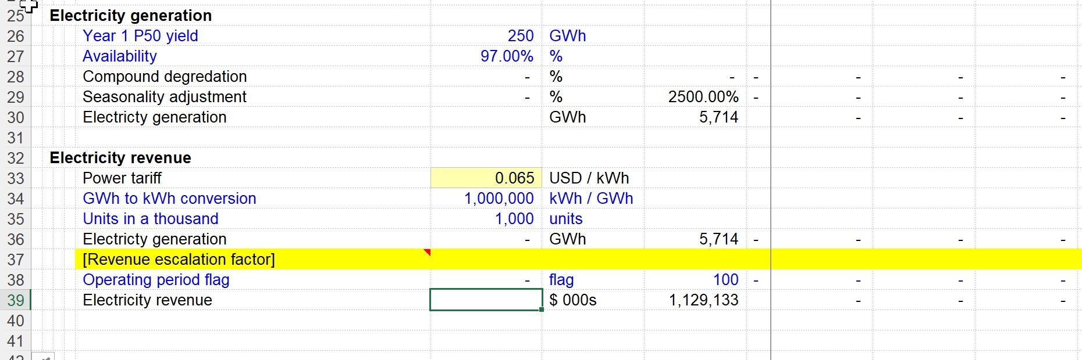The width and height of the screenshot is (1082, 360).
Task: Select row 27 header
Action: click(16, 56)
